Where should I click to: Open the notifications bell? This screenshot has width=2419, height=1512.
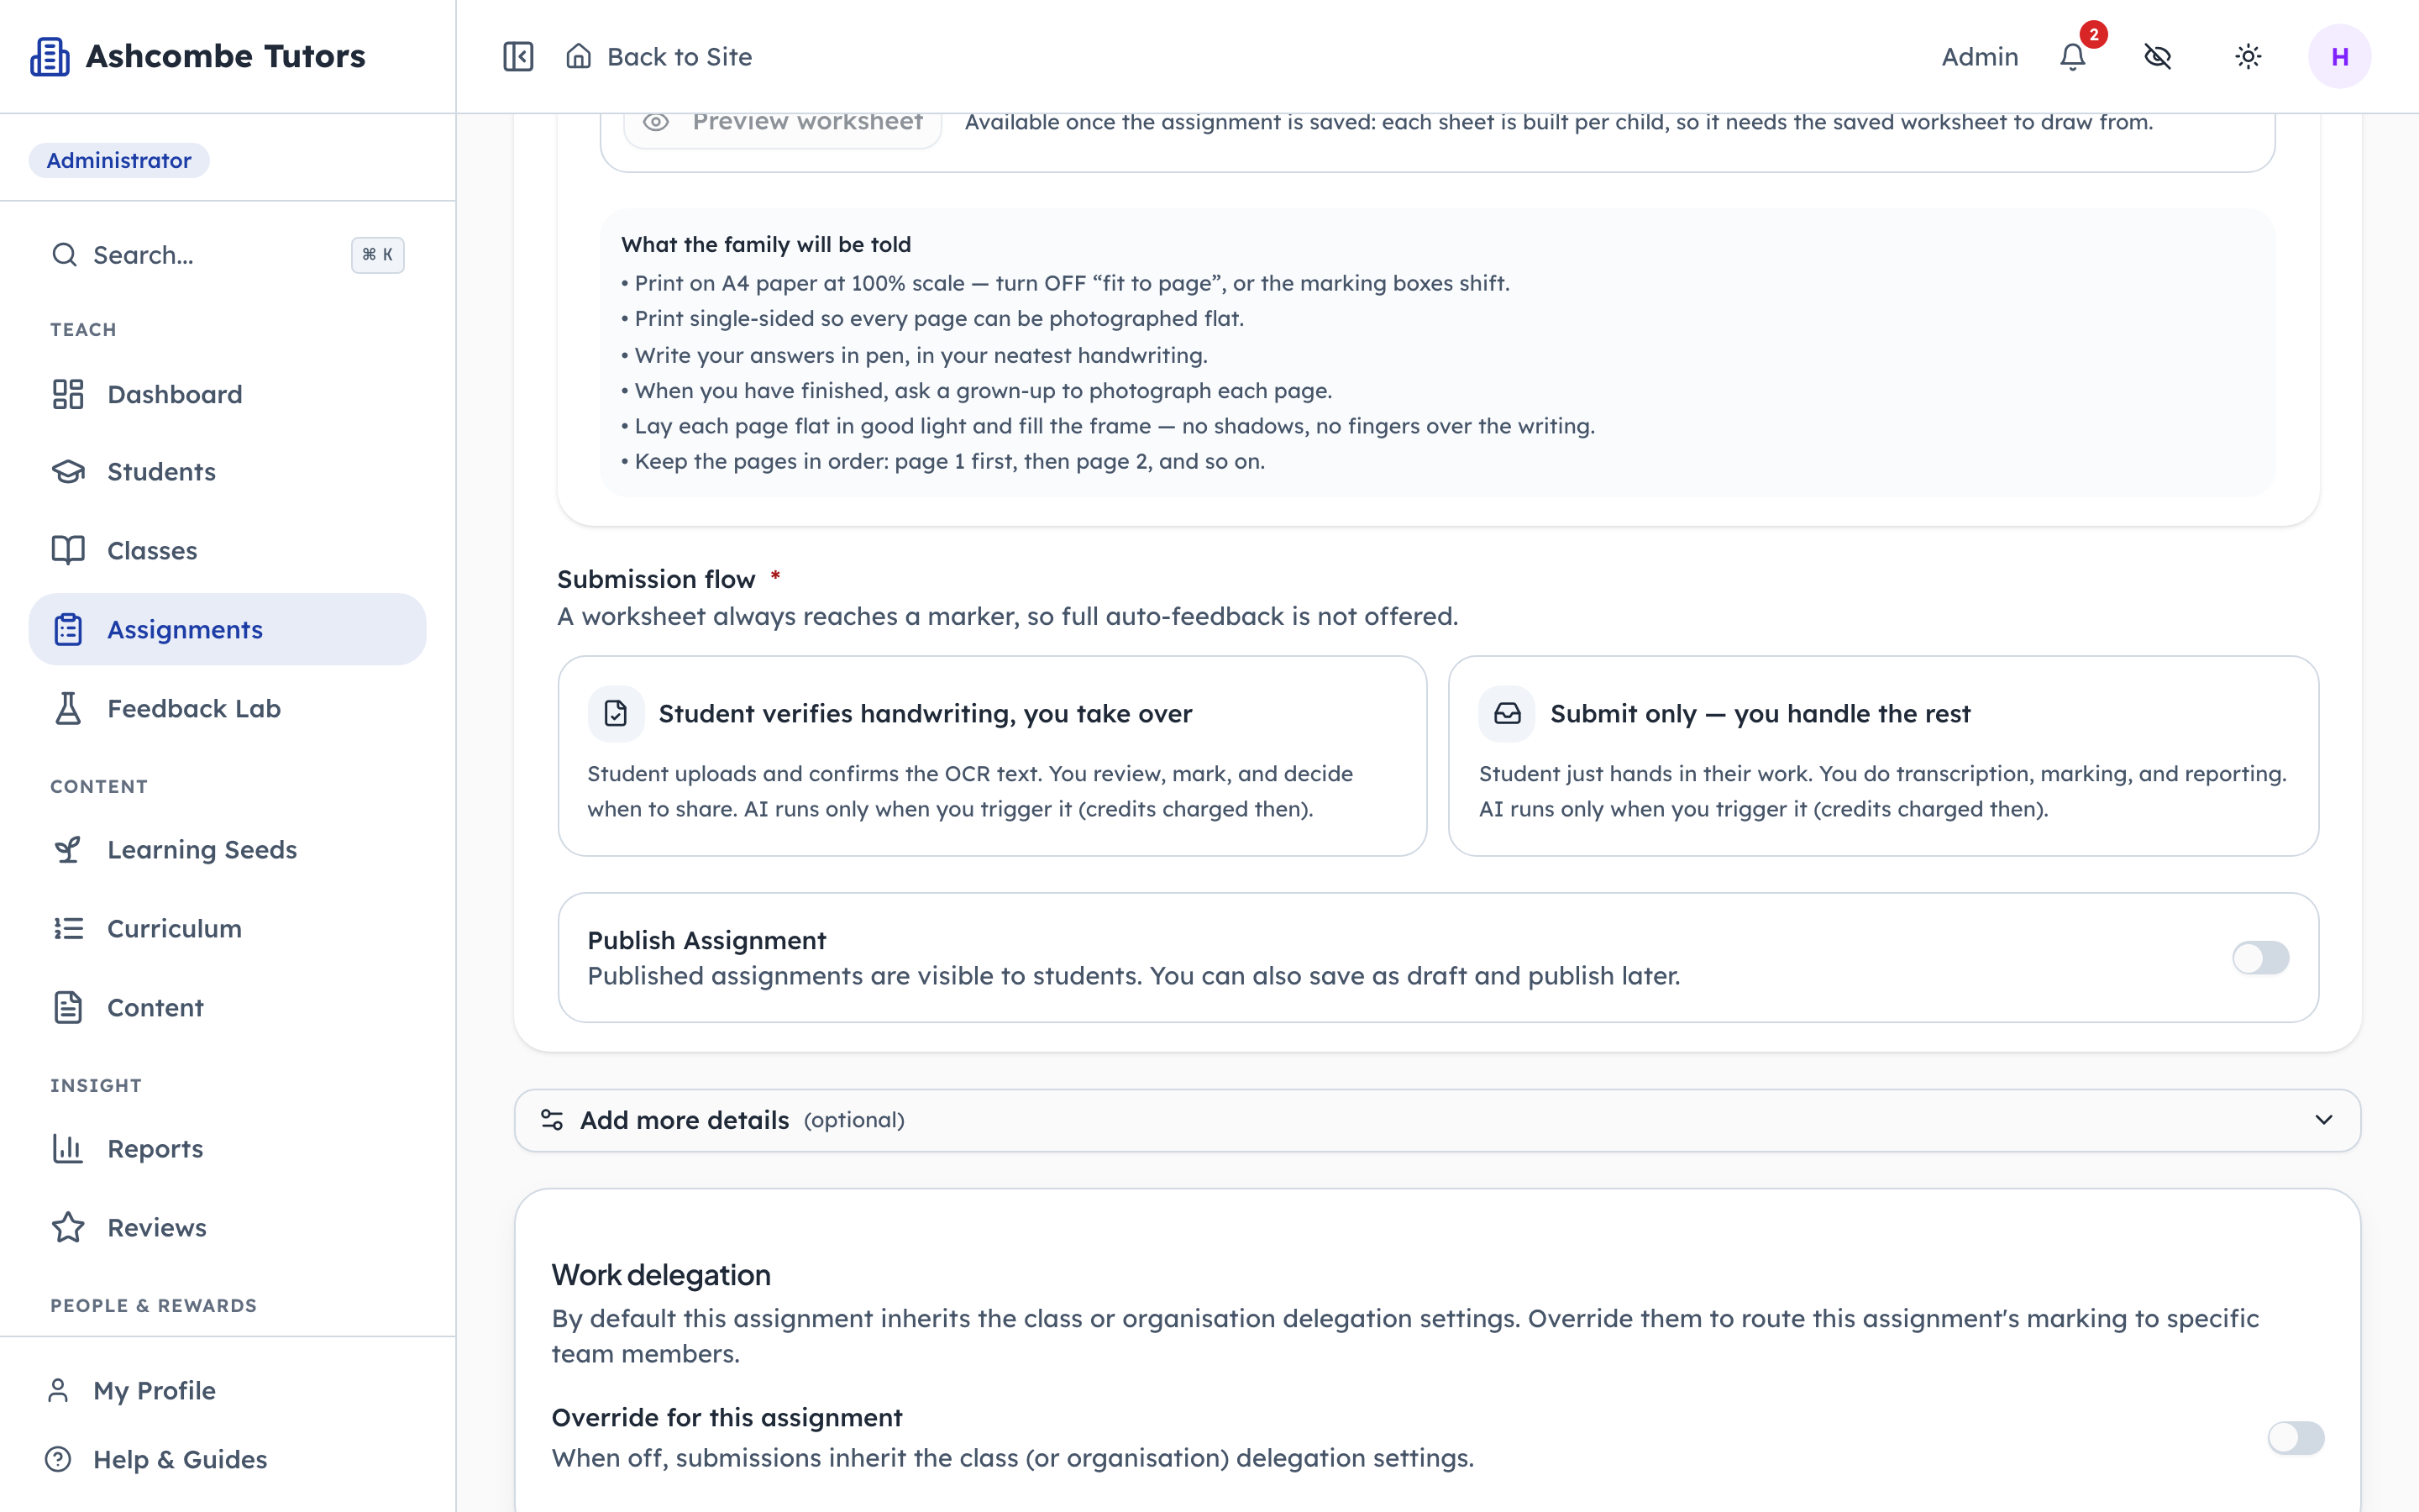coord(2073,57)
